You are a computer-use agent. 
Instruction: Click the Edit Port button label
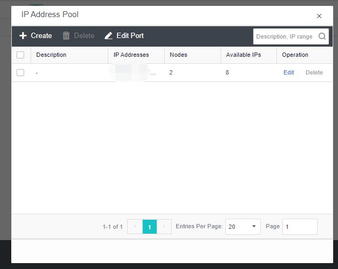[130, 36]
